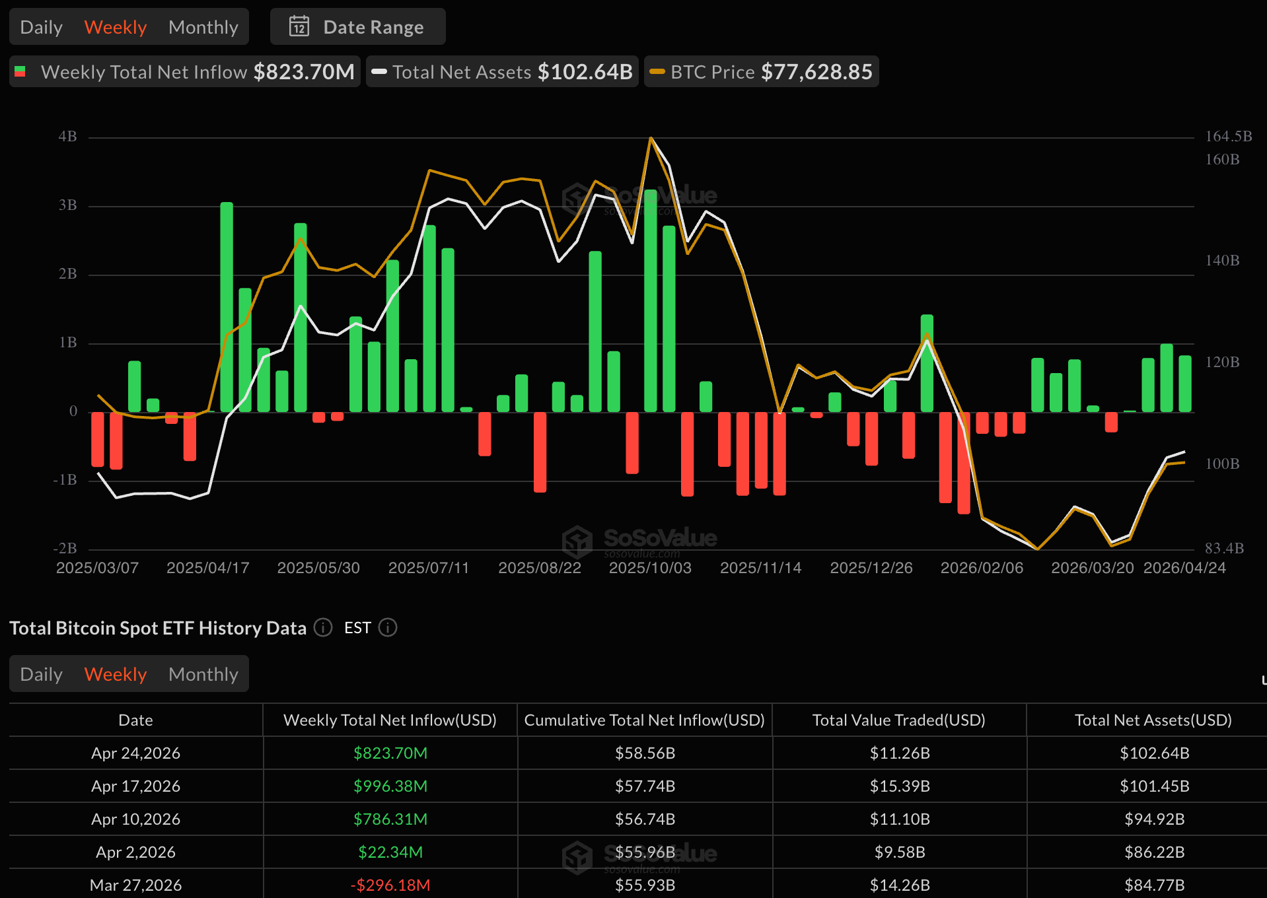Click the Apr 24,2026 table row date
Screen dimensions: 1267x898
pos(135,753)
